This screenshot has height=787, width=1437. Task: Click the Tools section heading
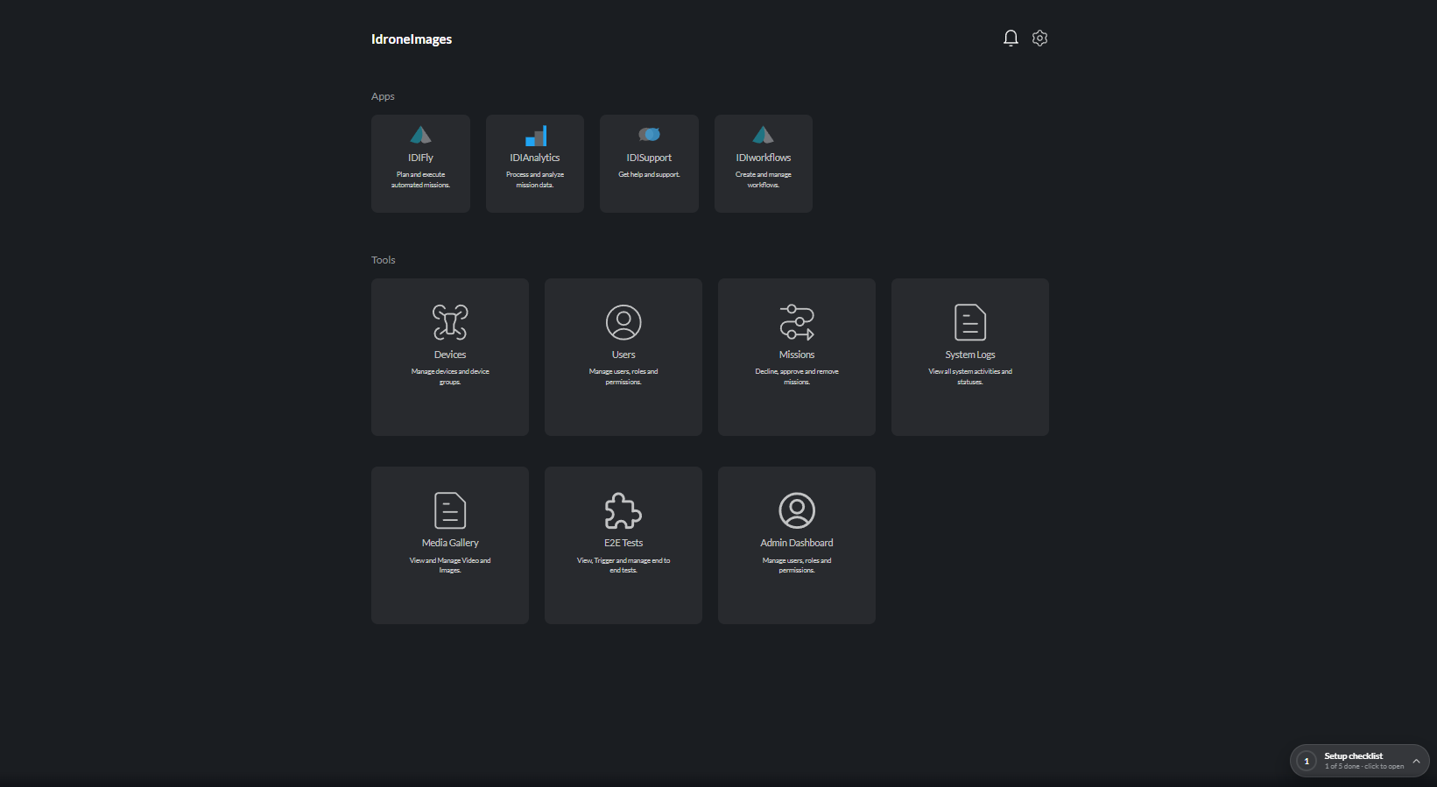click(x=384, y=260)
